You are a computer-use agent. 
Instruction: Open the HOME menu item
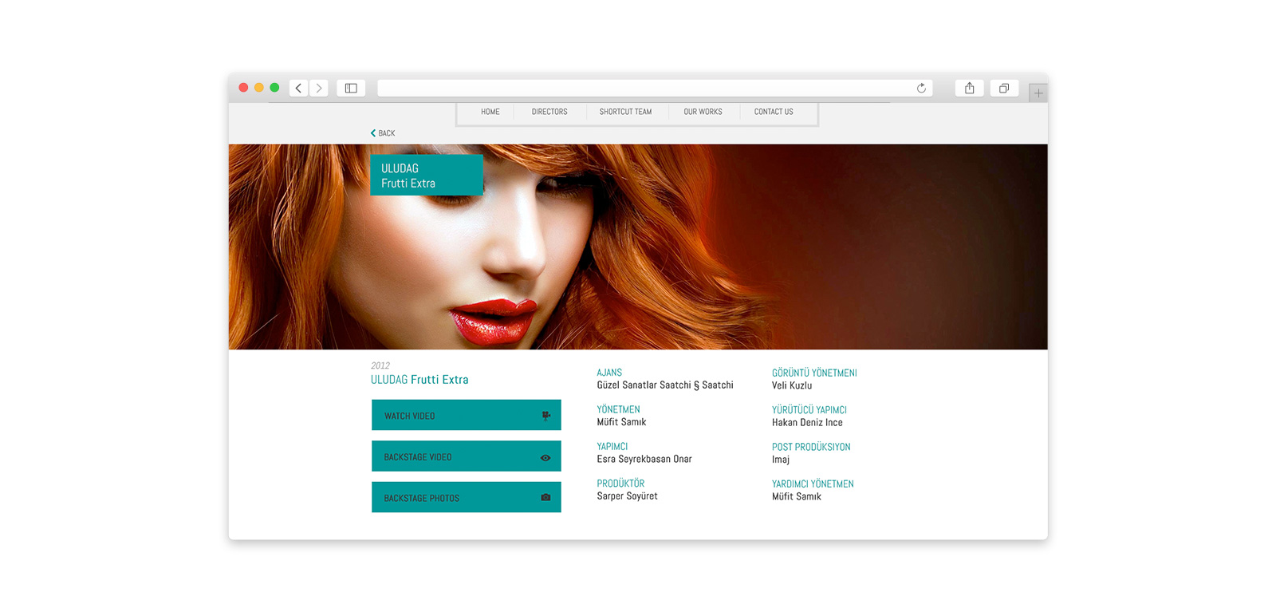490,112
